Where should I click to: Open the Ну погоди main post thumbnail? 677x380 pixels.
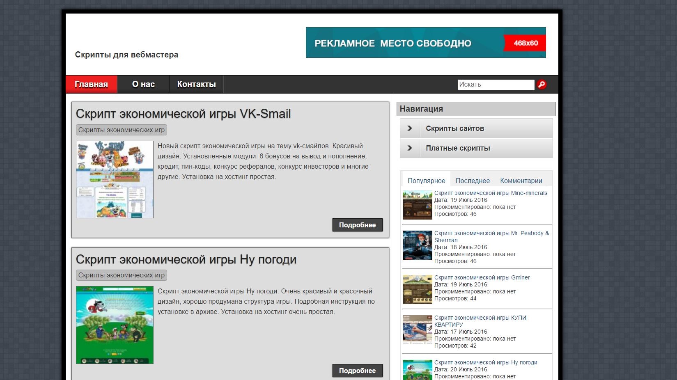[x=115, y=325]
